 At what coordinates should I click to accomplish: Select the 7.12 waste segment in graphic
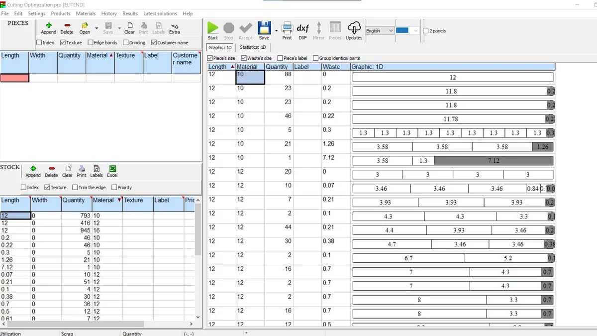[494, 161]
